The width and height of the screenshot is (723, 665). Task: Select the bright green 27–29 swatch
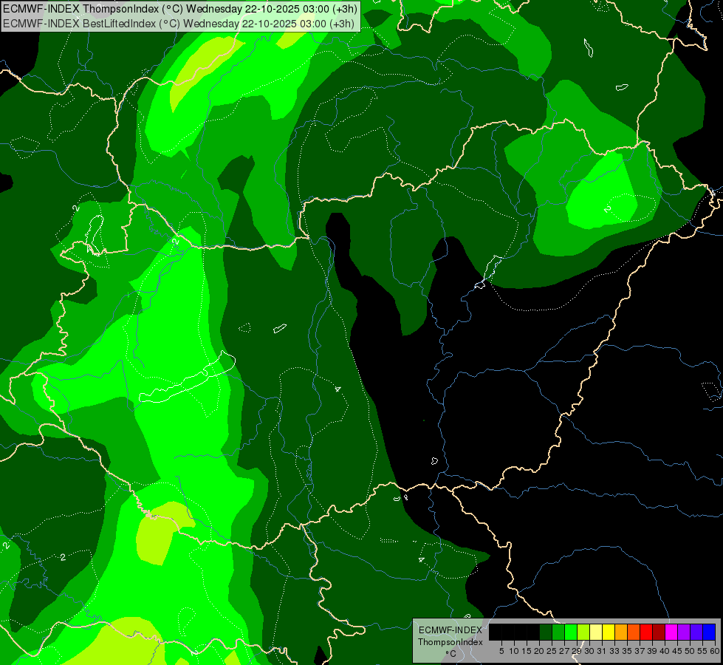pyautogui.click(x=571, y=632)
